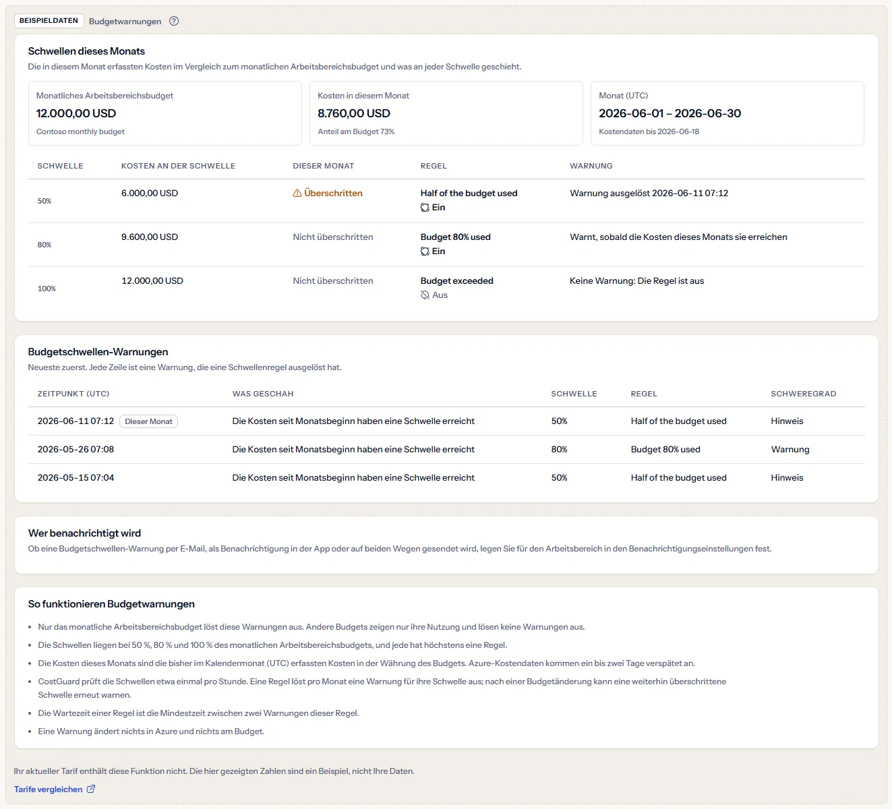Click the 80% threshold cell in the Schwellen table

44,245
